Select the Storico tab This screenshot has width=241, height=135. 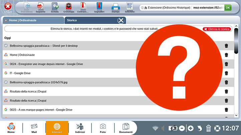pyautogui.click(x=95, y=20)
